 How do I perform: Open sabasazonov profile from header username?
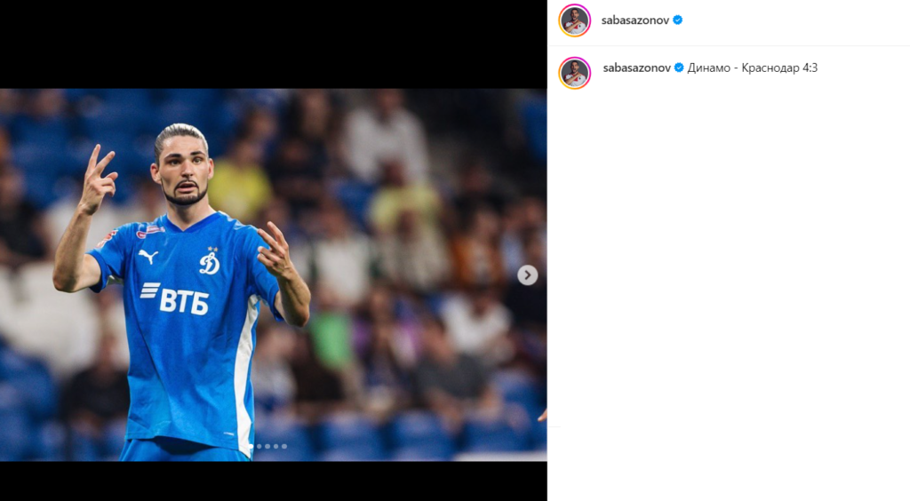coord(635,20)
